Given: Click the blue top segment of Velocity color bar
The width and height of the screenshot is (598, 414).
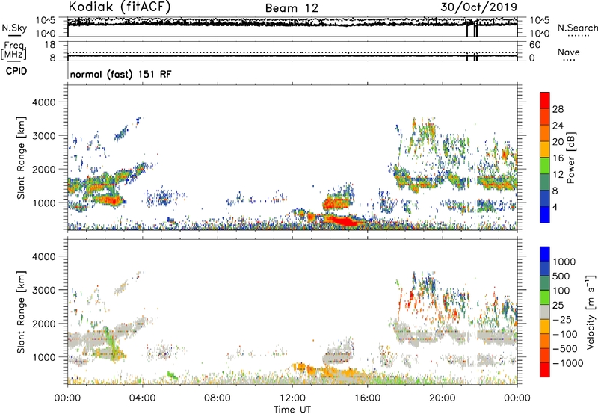Looking at the screenshot, I should (545, 254).
